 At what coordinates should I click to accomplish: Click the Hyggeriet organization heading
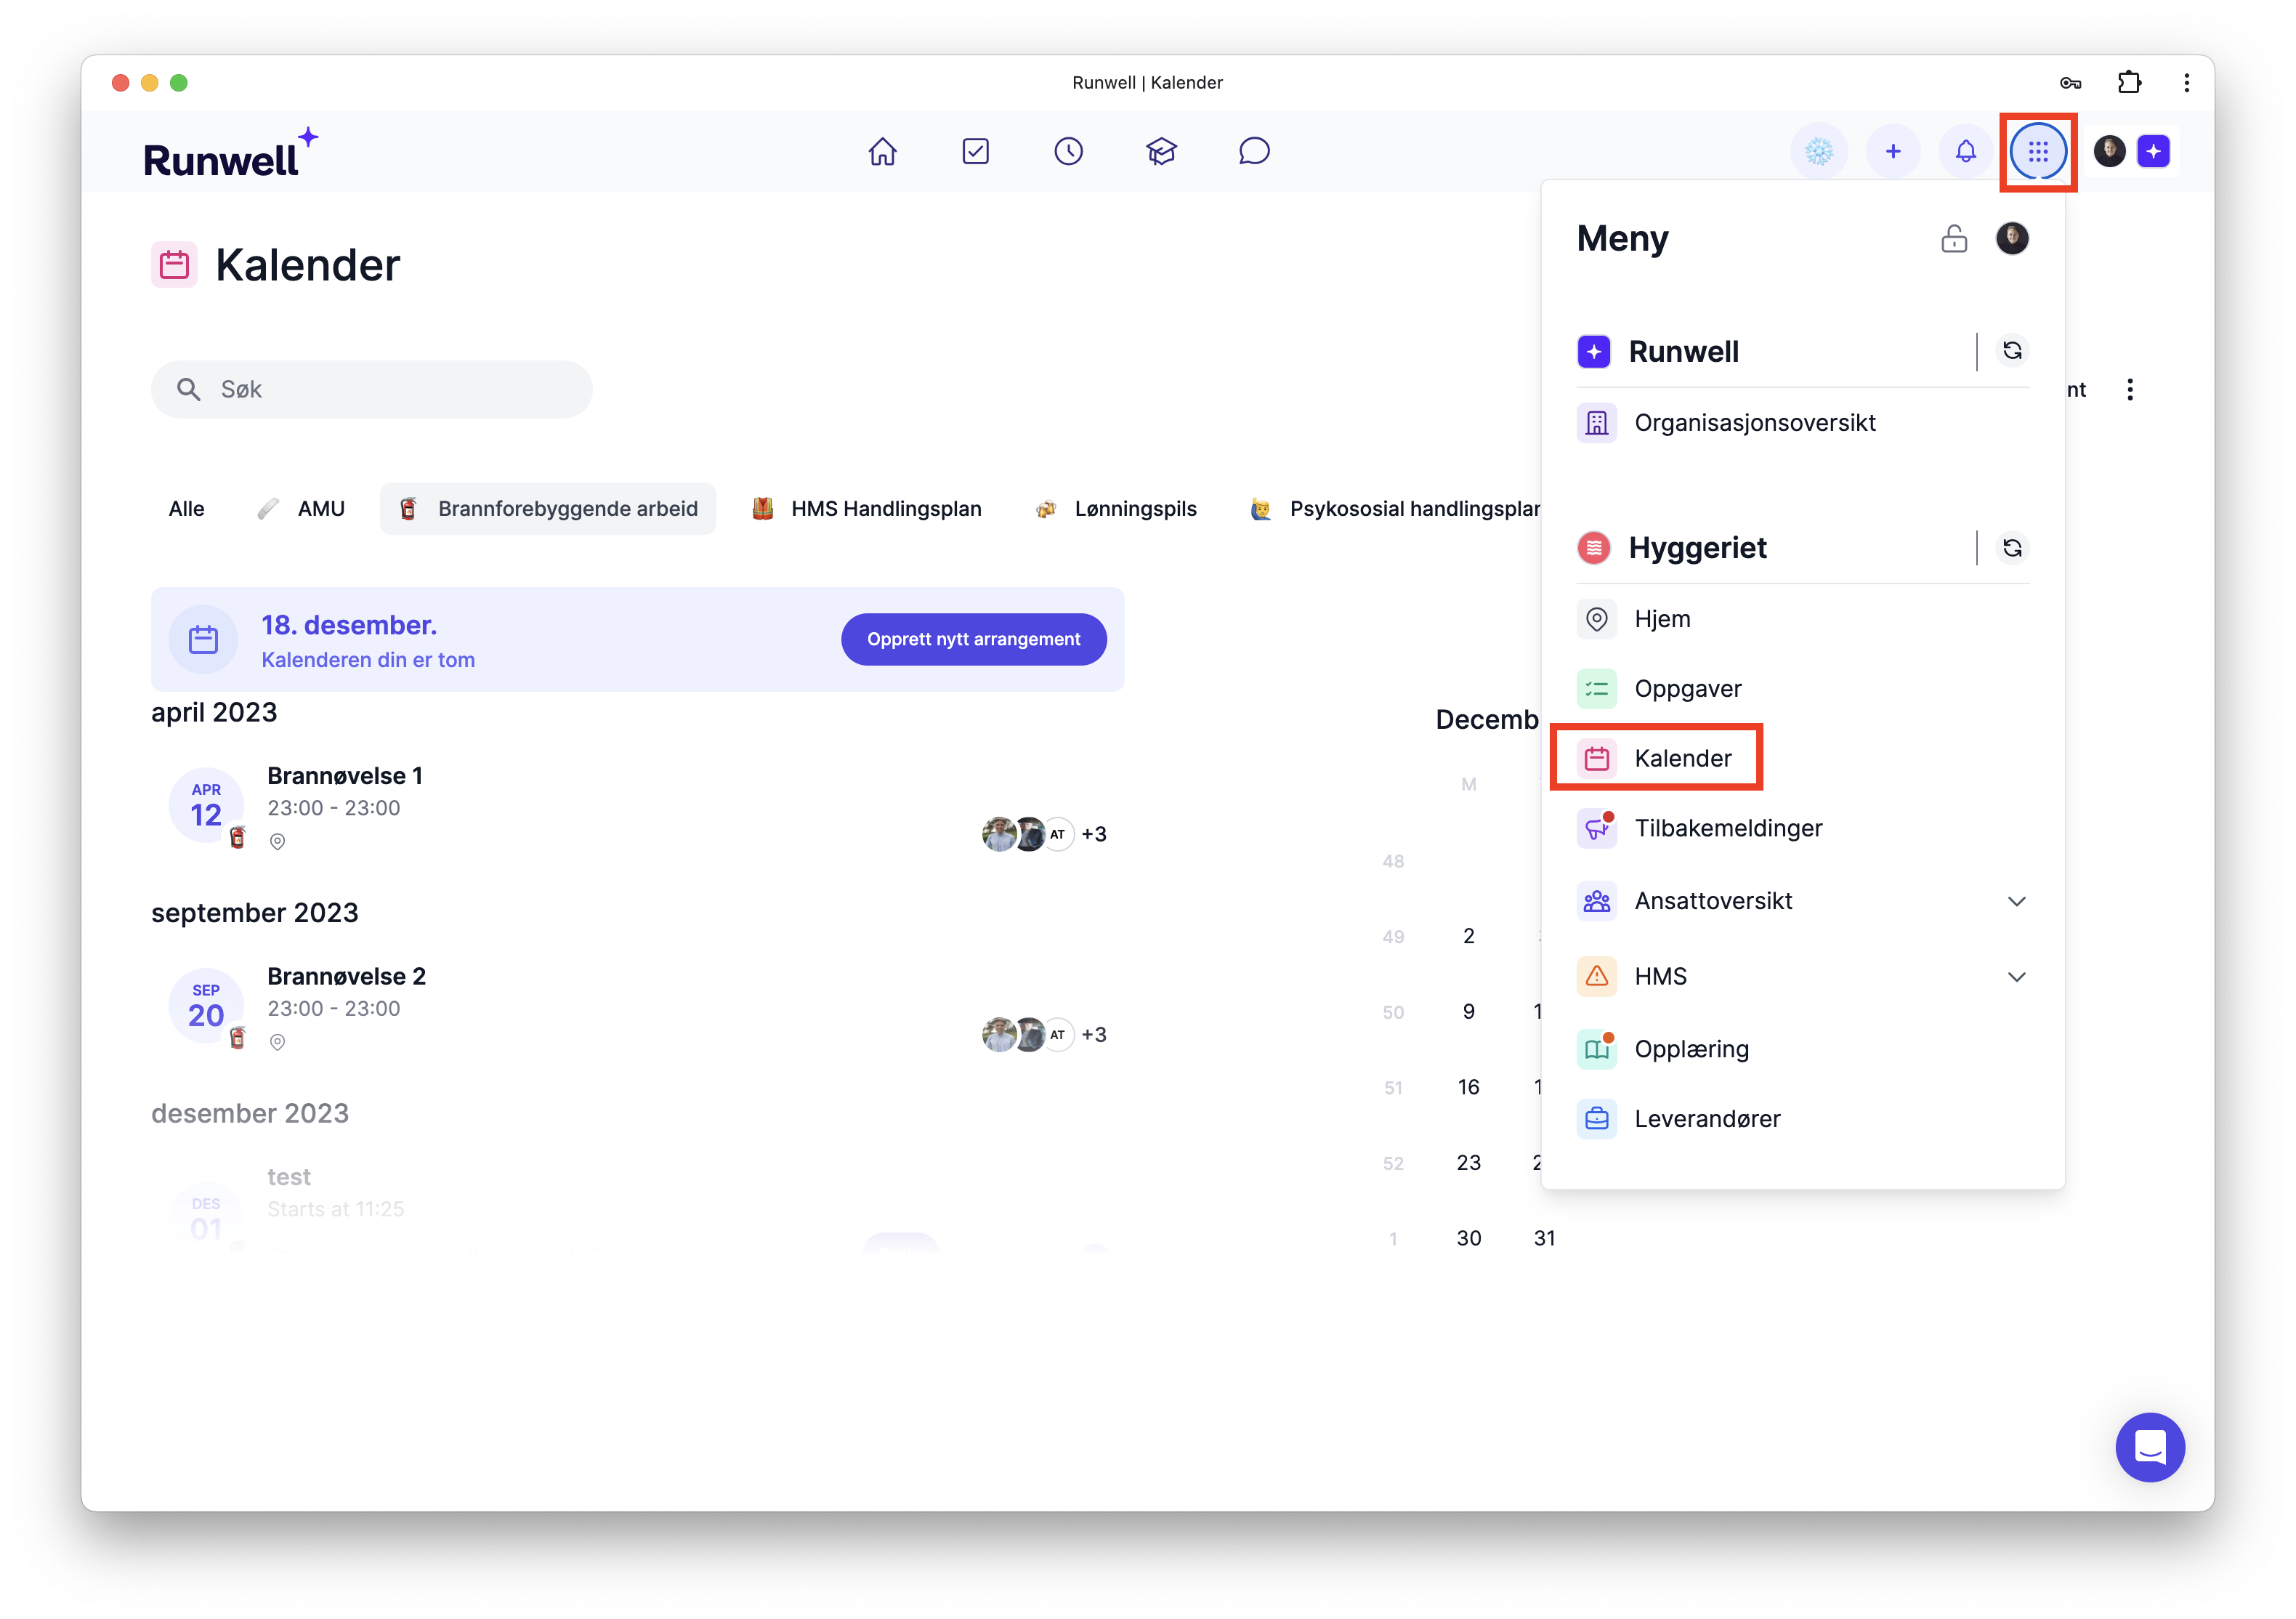(1697, 548)
